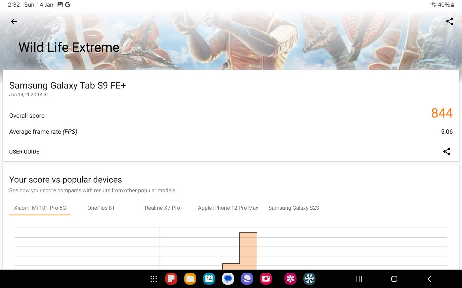This screenshot has width=462, height=288.
Task: Show recent apps with the three-line button
Action: coord(359,279)
